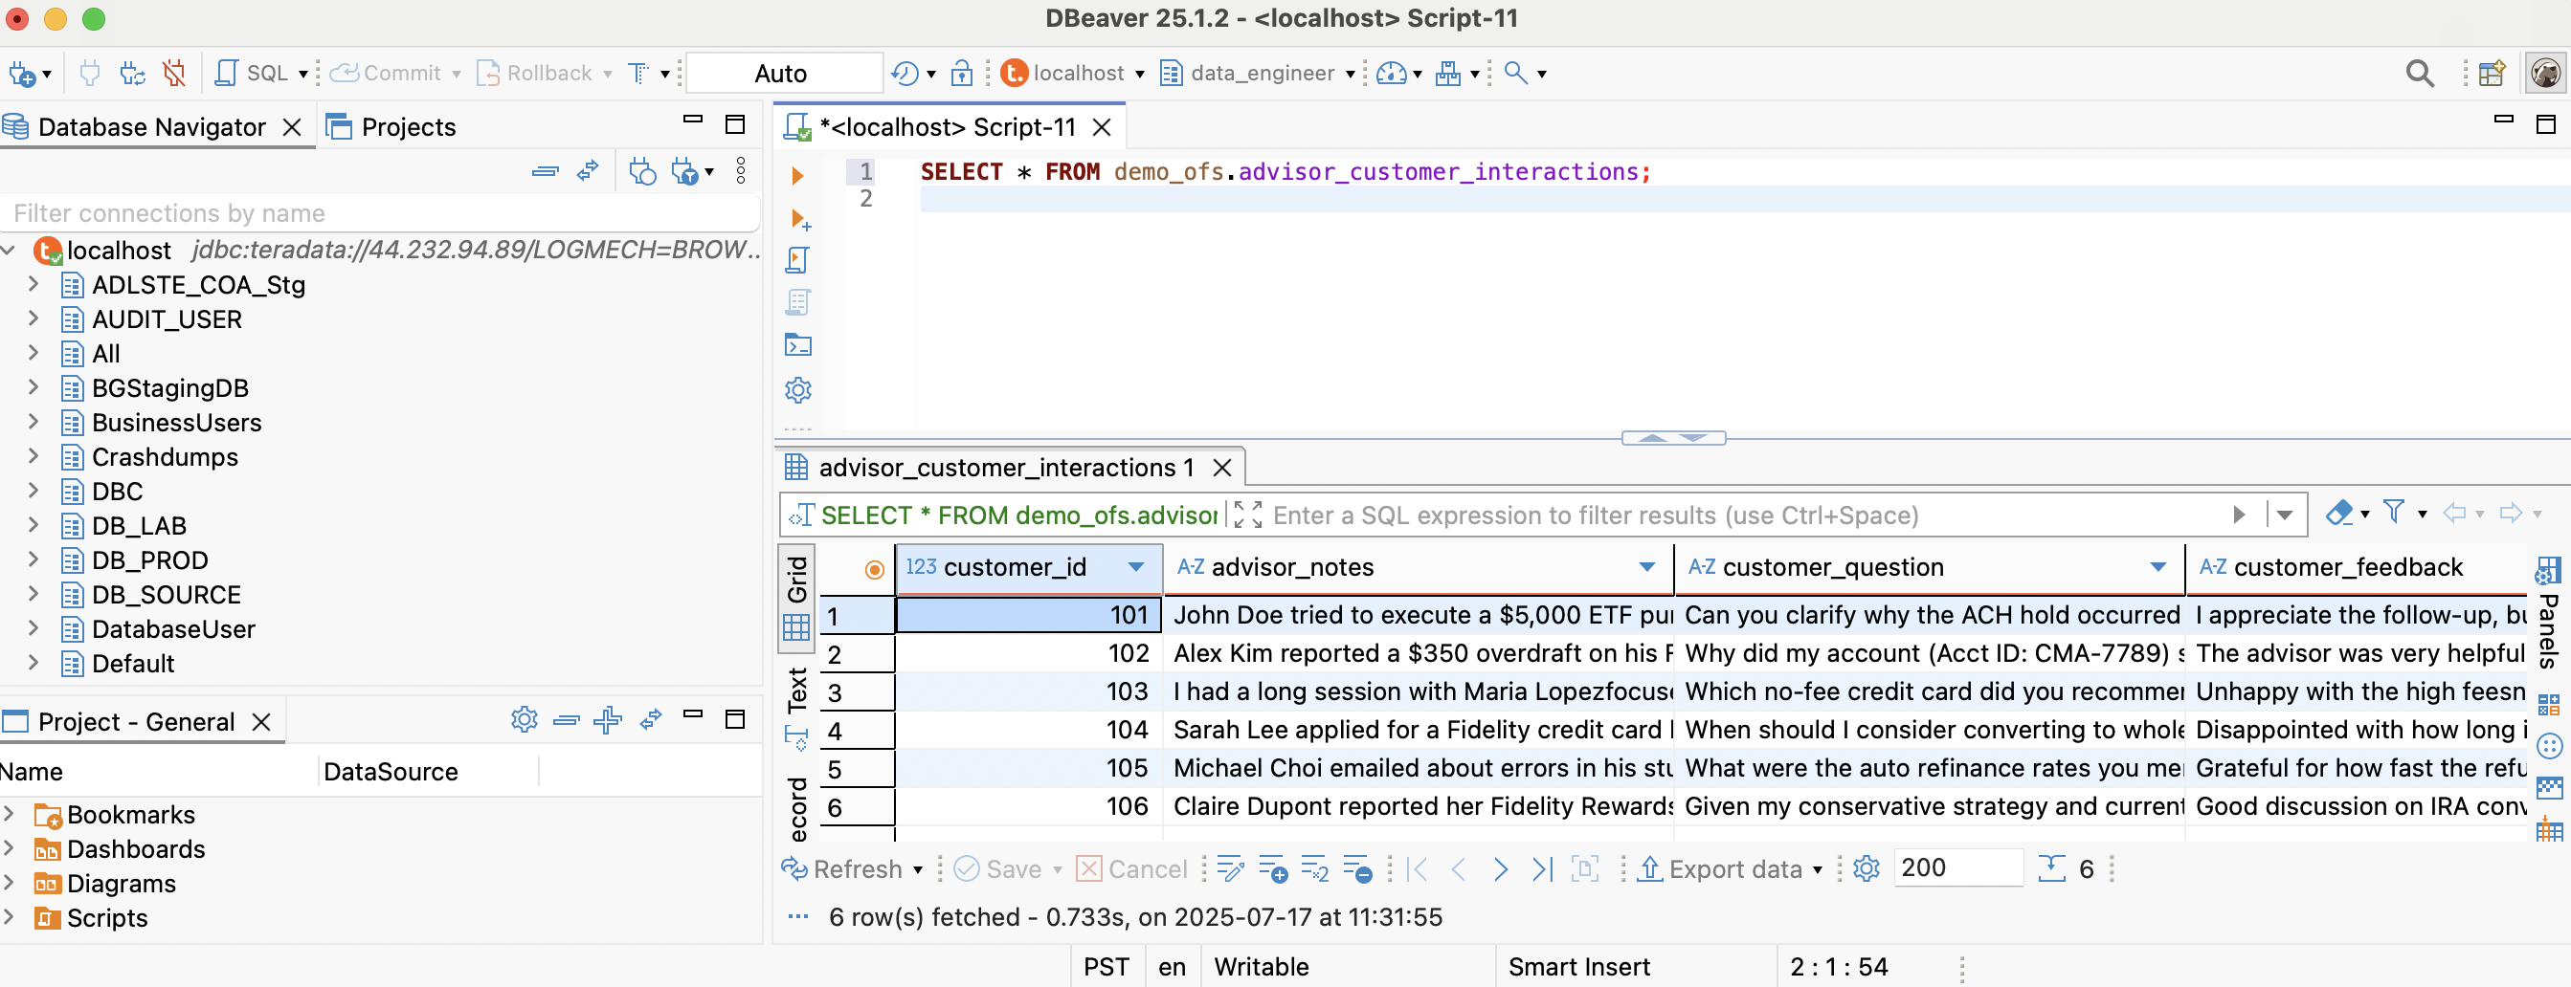Image resolution: width=2571 pixels, height=987 pixels.
Task: Click the execute script icon
Action: [x=797, y=261]
